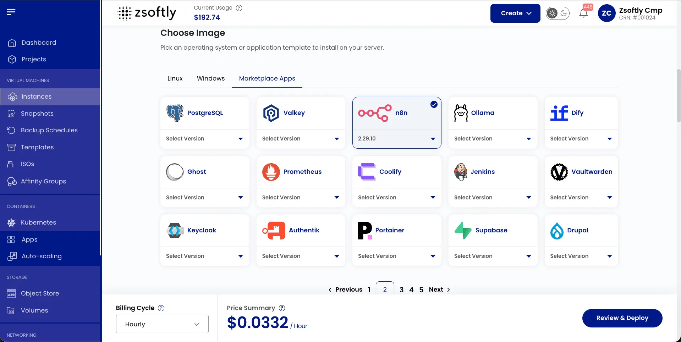Click the Projects cube icon
This screenshot has height=342, width=681.
(12, 59)
